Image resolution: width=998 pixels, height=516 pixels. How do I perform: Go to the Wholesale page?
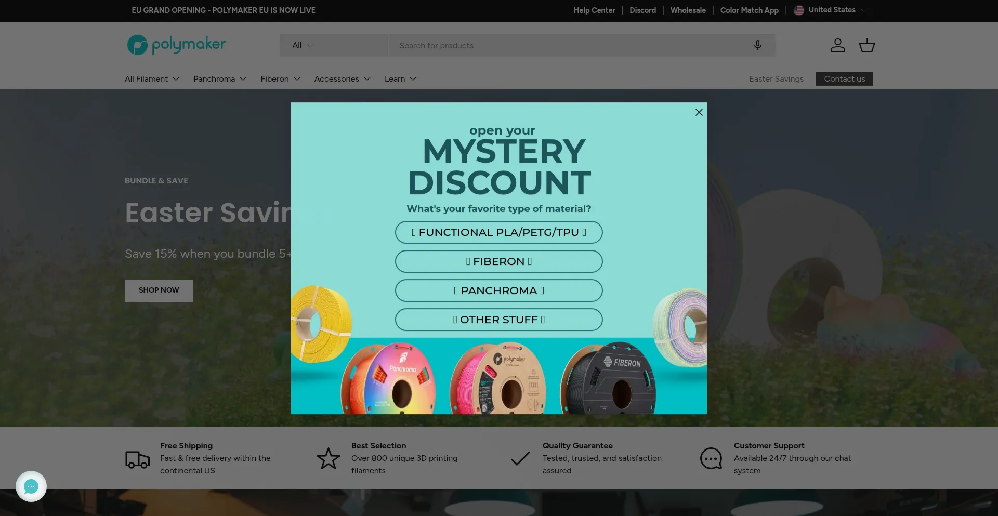click(688, 10)
